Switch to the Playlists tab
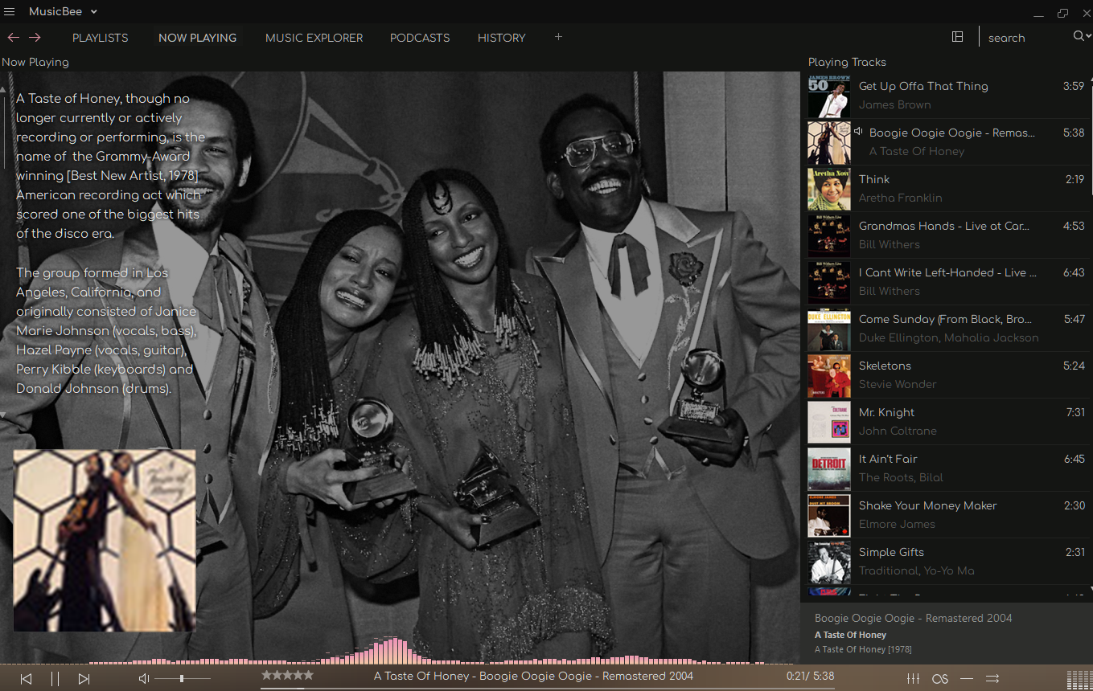The width and height of the screenshot is (1093, 691). (101, 38)
